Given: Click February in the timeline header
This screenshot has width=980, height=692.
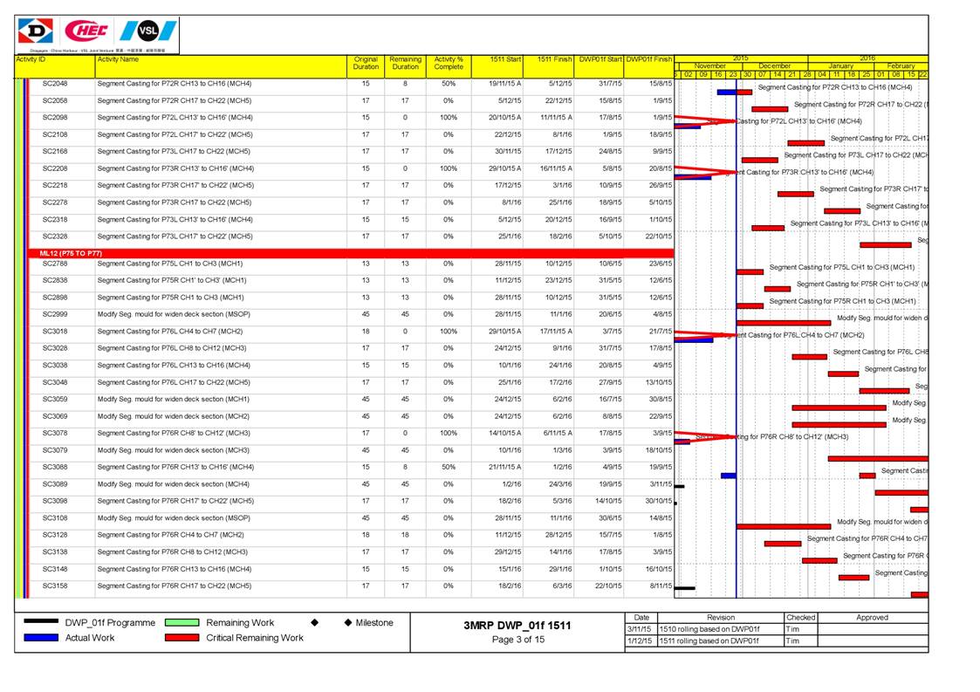Looking at the screenshot, I should [x=901, y=65].
